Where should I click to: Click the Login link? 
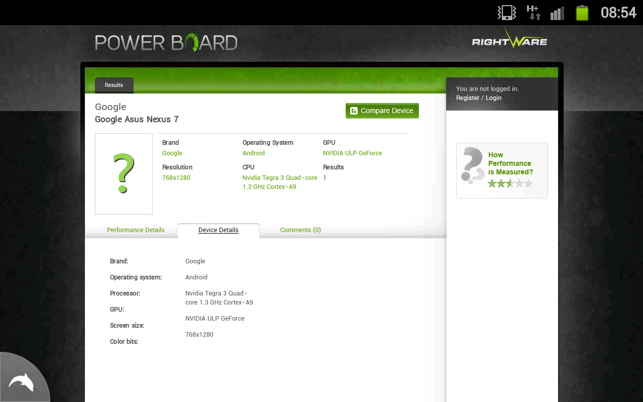click(x=493, y=98)
